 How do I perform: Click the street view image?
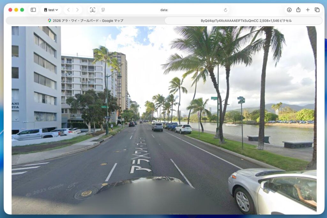164,120
